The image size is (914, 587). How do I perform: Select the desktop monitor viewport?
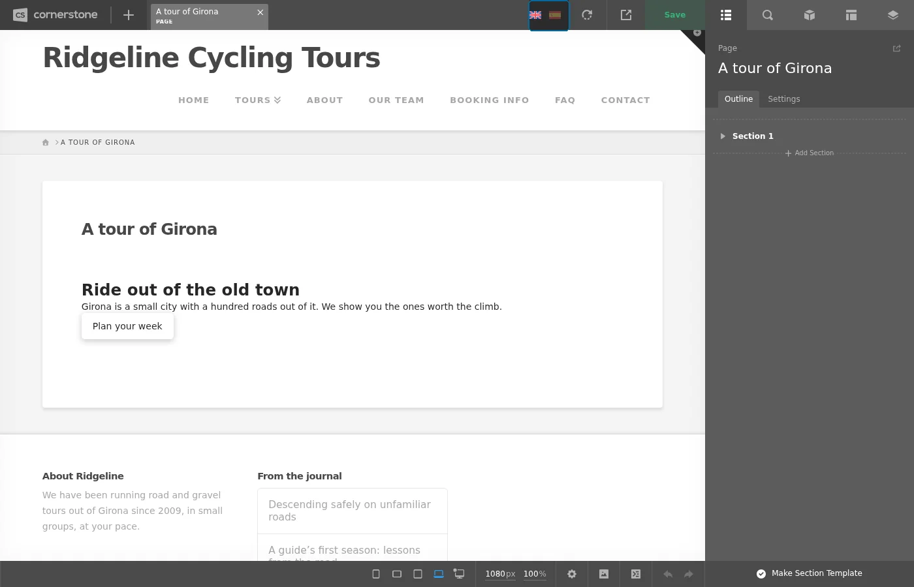(460, 574)
